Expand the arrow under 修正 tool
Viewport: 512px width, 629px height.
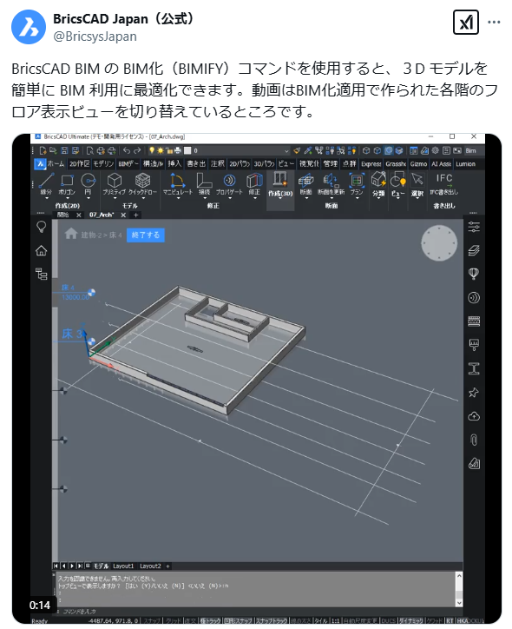pos(254,198)
